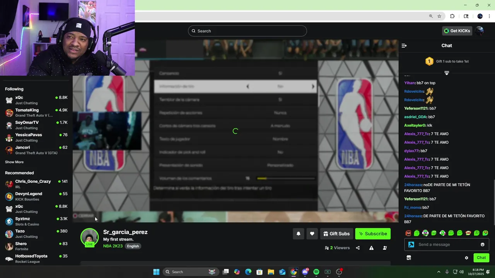Click the English language tag
495x278 pixels.
[x=133, y=246]
